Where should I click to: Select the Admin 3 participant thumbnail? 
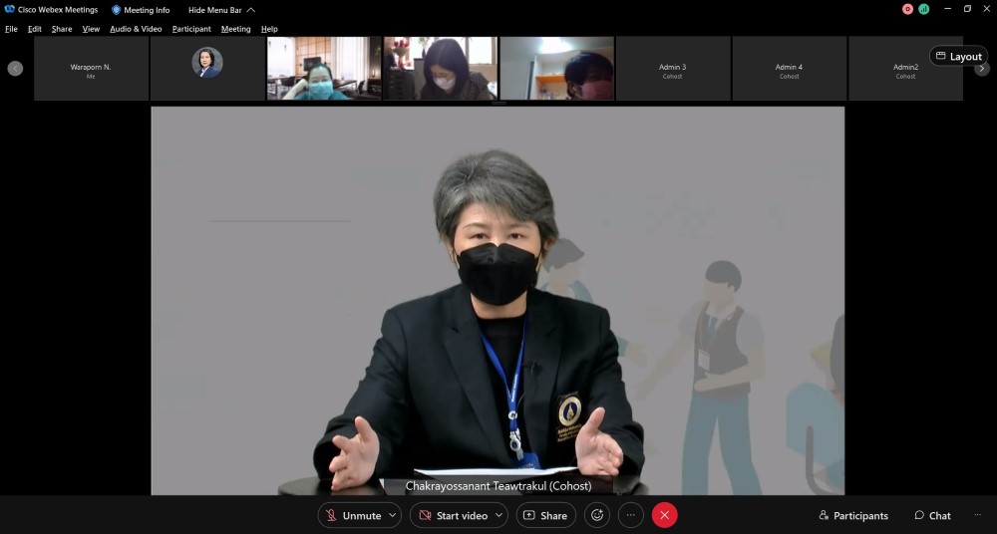pyautogui.click(x=673, y=69)
